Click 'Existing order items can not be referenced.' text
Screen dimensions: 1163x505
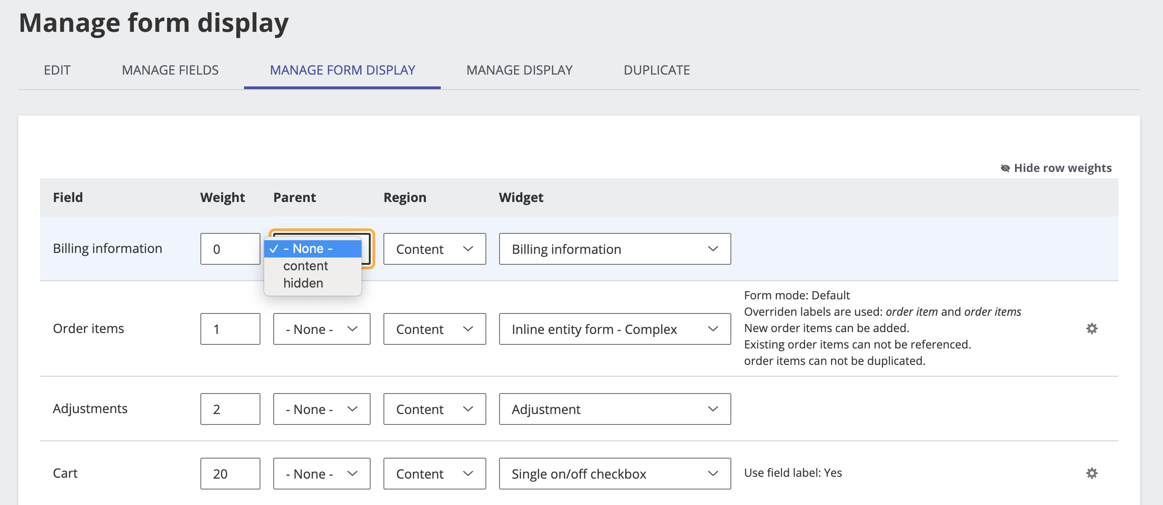[x=857, y=344]
